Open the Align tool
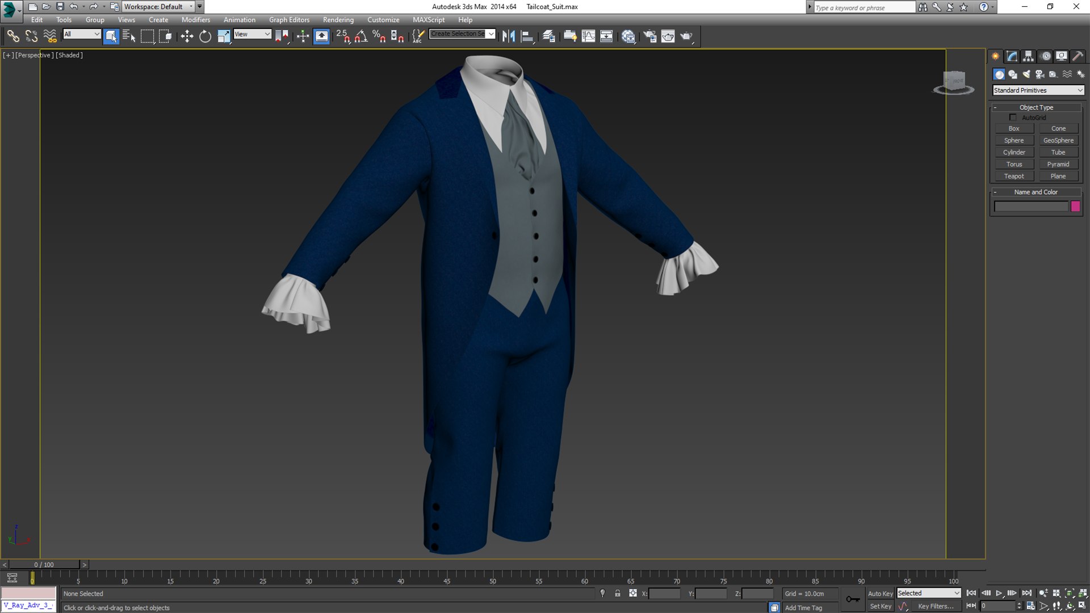1090x613 pixels. click(527, 36)
